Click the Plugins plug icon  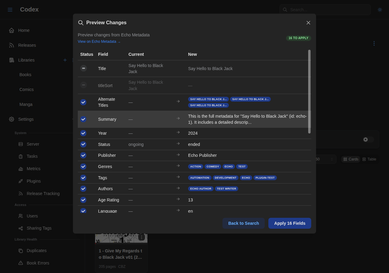pos(21,181)
